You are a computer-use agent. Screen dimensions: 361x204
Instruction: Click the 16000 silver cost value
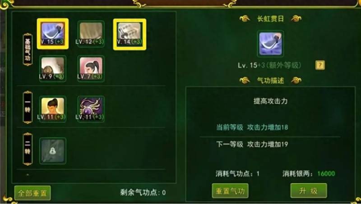pos(326,174)
